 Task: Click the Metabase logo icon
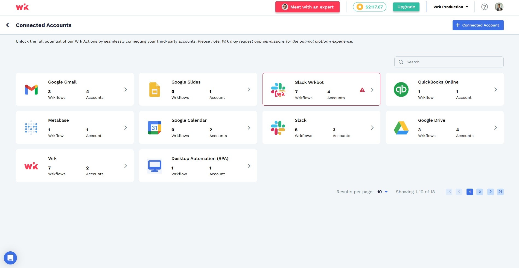tap(31, 127)
